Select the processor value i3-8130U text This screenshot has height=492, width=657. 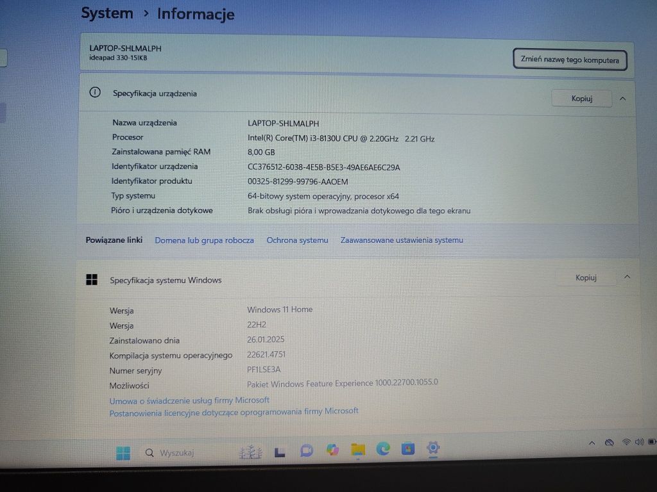point(341,138)
